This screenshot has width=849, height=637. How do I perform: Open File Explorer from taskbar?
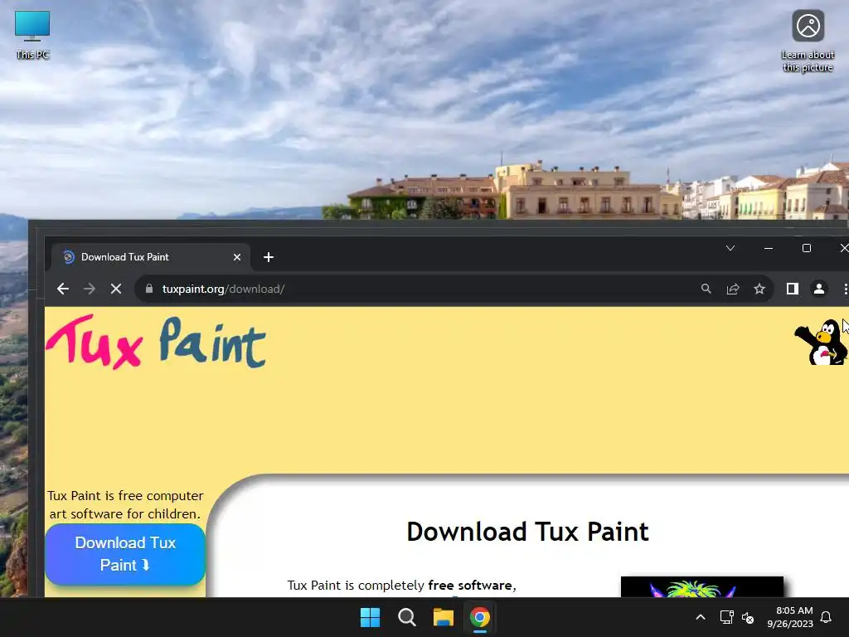pyautogui.click(x=443, y=617)
